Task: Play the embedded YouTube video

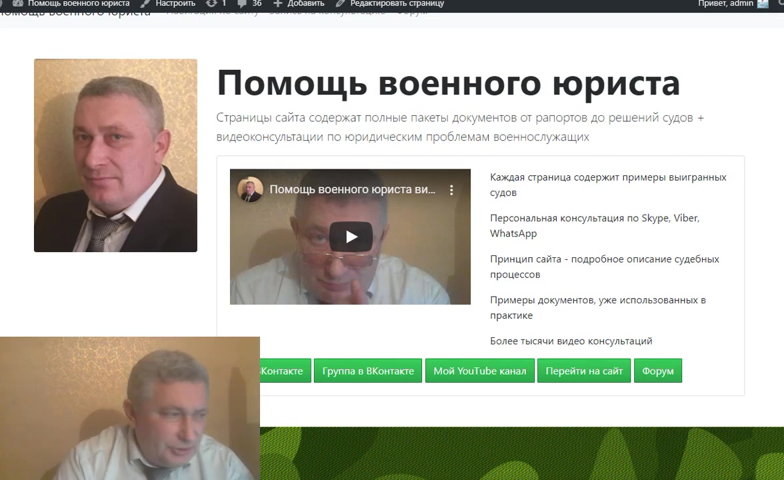Action: (x=351, y=237)
